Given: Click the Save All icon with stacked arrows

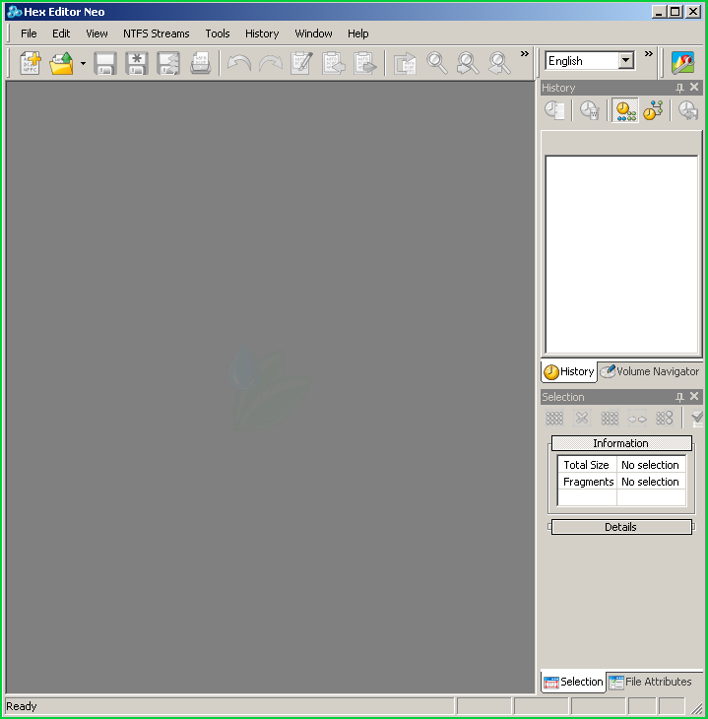Looking at the screenshot, I should (168, 63).
